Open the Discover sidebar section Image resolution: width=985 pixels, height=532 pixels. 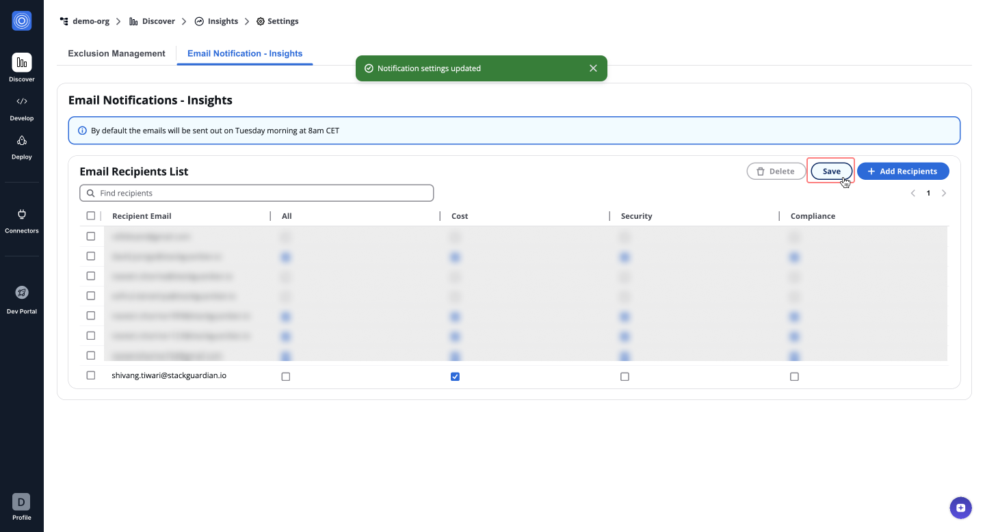(22, 63)
